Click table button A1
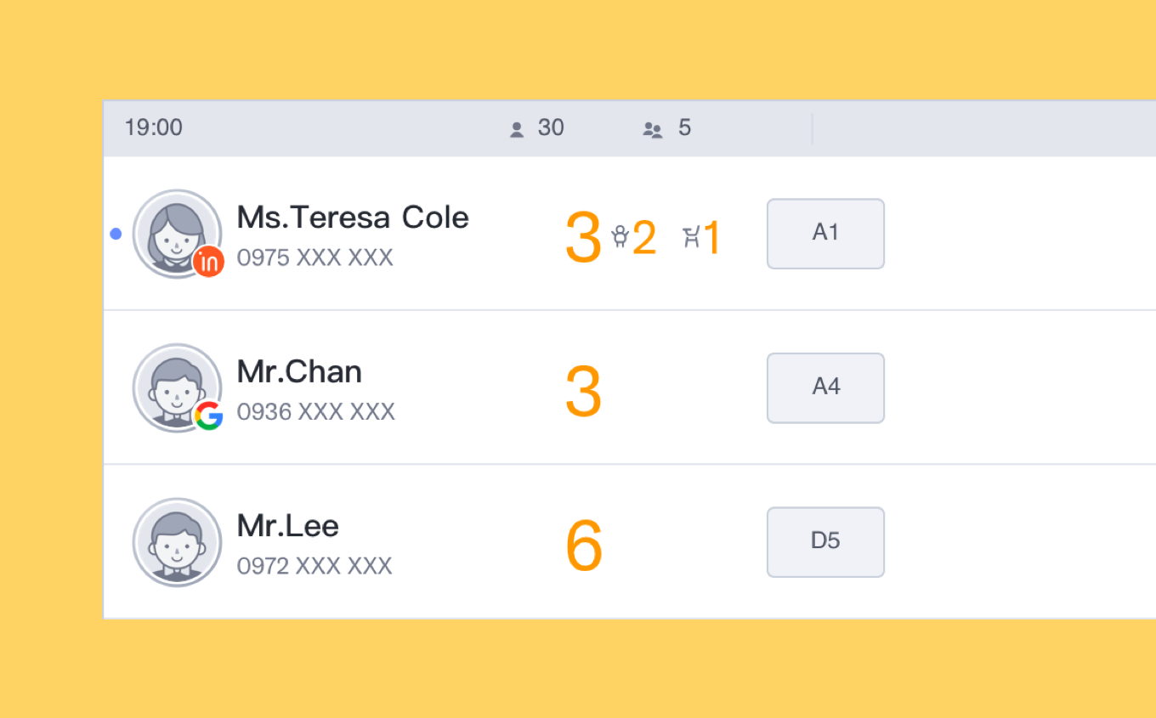 (825, 234)
